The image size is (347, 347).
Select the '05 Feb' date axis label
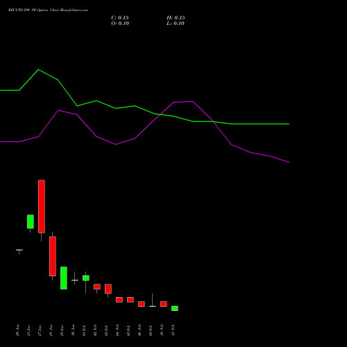click(128, 330)
